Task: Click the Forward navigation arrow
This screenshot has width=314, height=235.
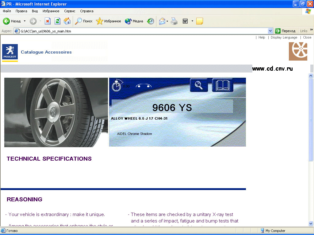Action: point(33,21)
